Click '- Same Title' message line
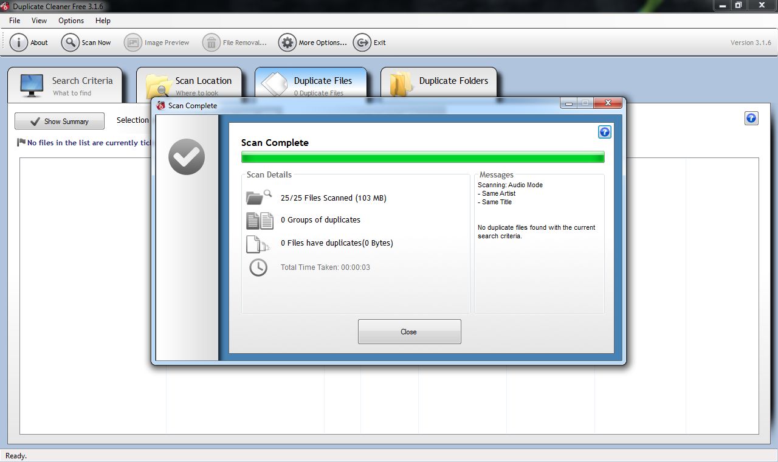The height and width of the screenshot is (462, 778). 495,202
